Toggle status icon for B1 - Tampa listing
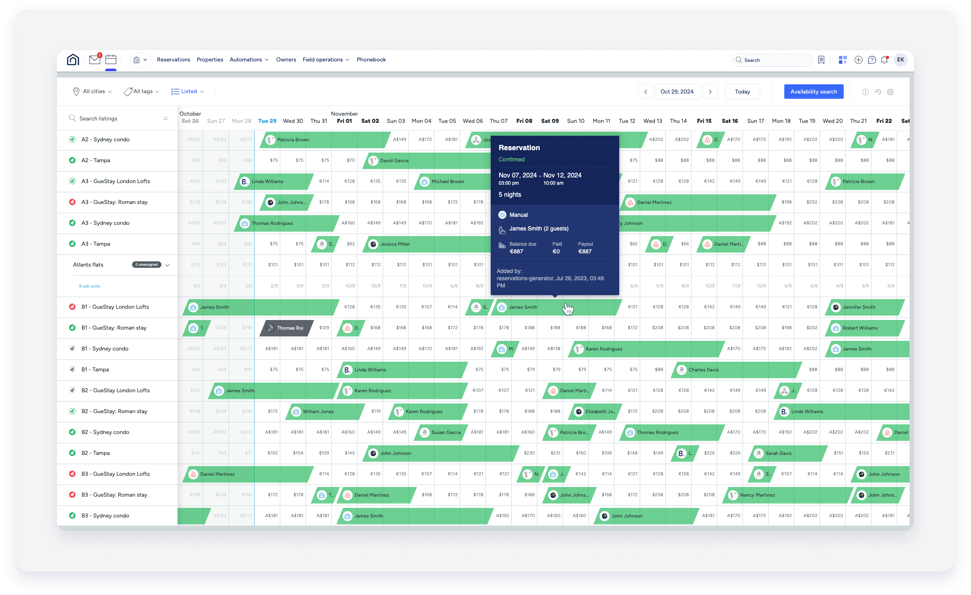This screenshot has height=595, width=971. (72, 369)
